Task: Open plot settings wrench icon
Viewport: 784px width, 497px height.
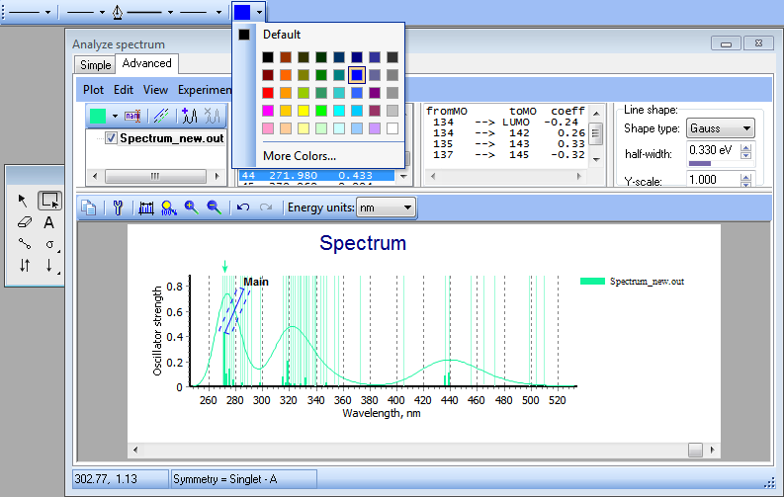Action: click(118, 207)
